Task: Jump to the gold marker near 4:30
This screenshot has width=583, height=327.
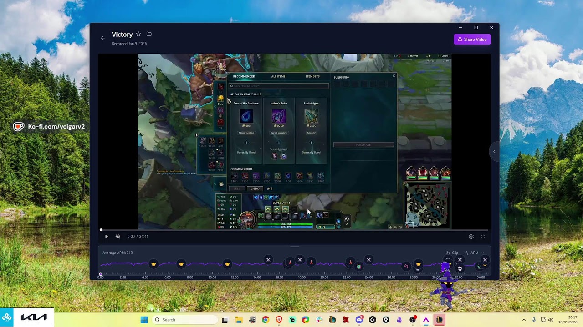Action: tap(153, 264)
